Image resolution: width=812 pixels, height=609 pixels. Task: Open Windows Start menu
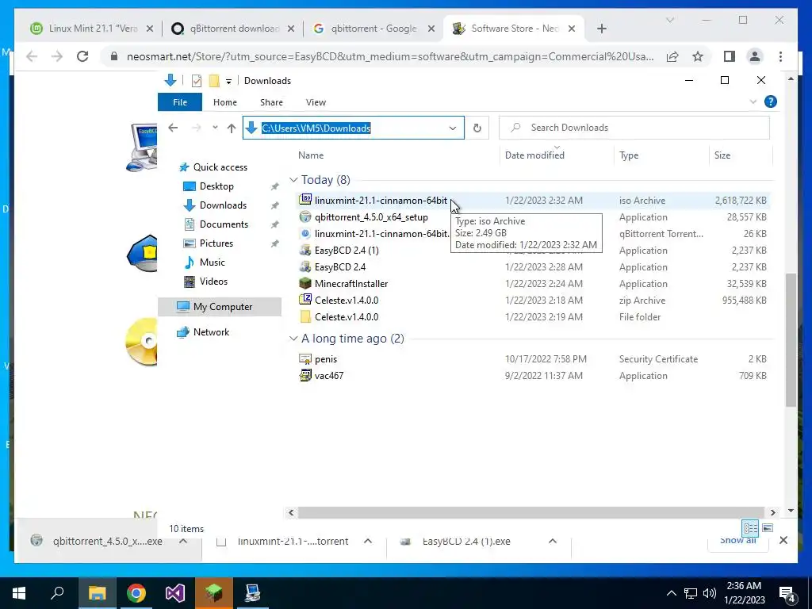(x=19, y=593)
